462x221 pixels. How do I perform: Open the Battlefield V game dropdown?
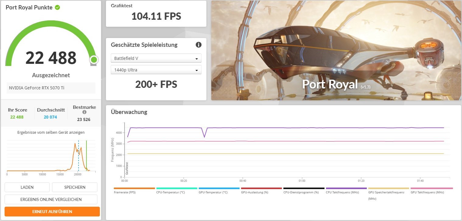(x=156, y=58)
